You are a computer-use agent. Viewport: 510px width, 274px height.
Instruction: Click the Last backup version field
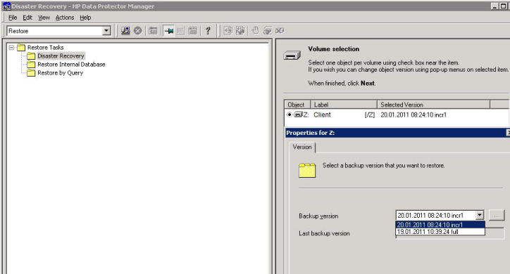coord(450,233)
